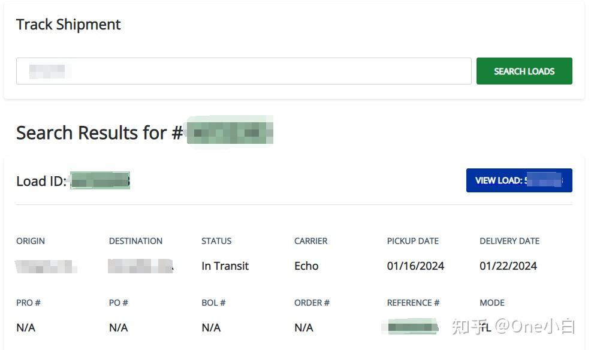Click the Load ID label

tap(41, 181)
